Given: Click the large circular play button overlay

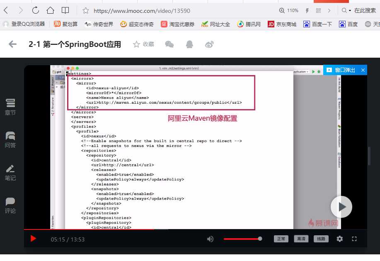Looking at the screenshot, I should point(341,207).
